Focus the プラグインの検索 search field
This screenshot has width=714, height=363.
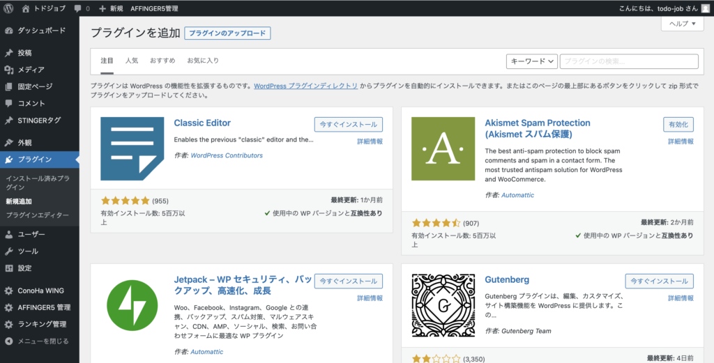(629, 61)
